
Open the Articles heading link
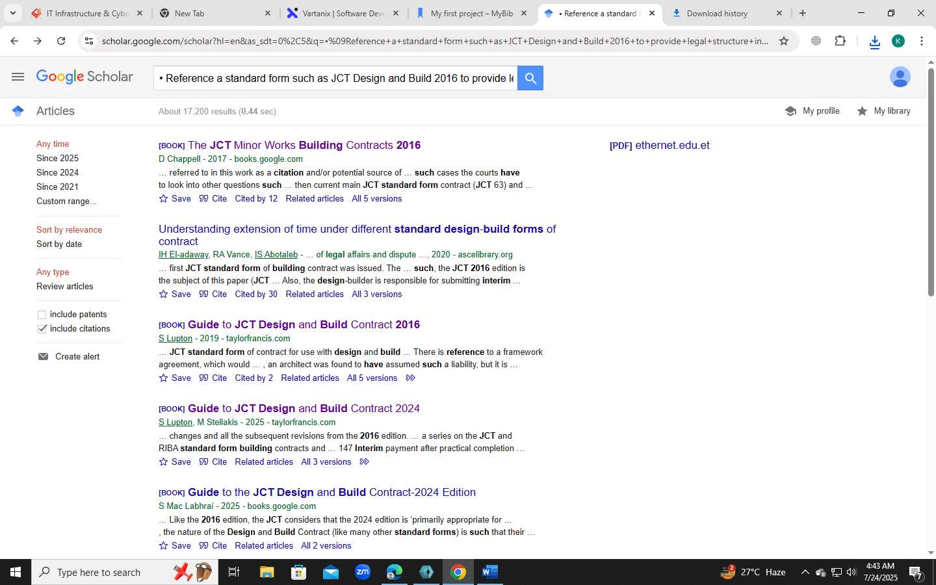tap(55, 111)
